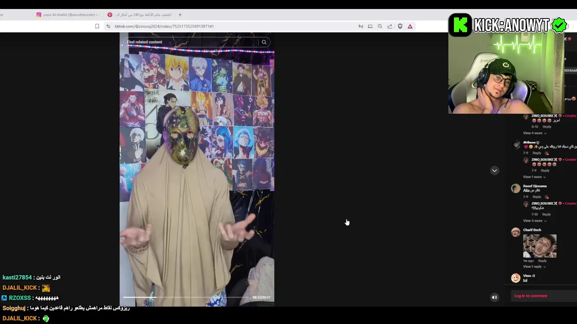Seek within the video progress bar
Image resolution: width=577 pixels, height=324 pixels.
pos(187,297)
